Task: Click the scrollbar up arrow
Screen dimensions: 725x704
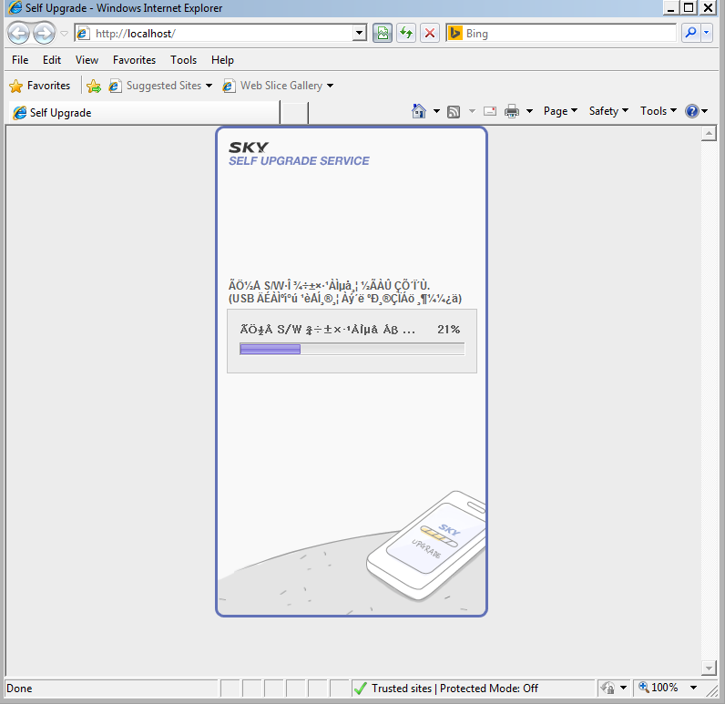Action: (x=709, y=134)
